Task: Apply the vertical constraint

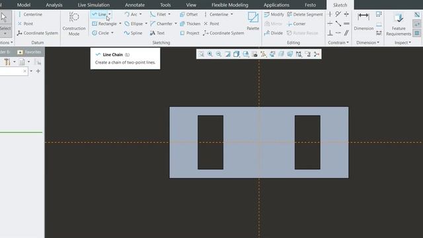Action: (330, 15)
